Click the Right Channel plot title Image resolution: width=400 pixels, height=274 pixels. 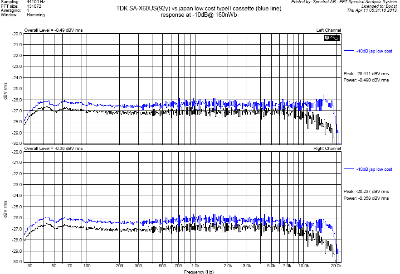(327, 149)
